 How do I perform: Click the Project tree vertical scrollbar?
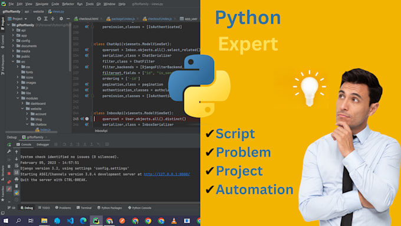pyautogui.click(x=70, y=47)
